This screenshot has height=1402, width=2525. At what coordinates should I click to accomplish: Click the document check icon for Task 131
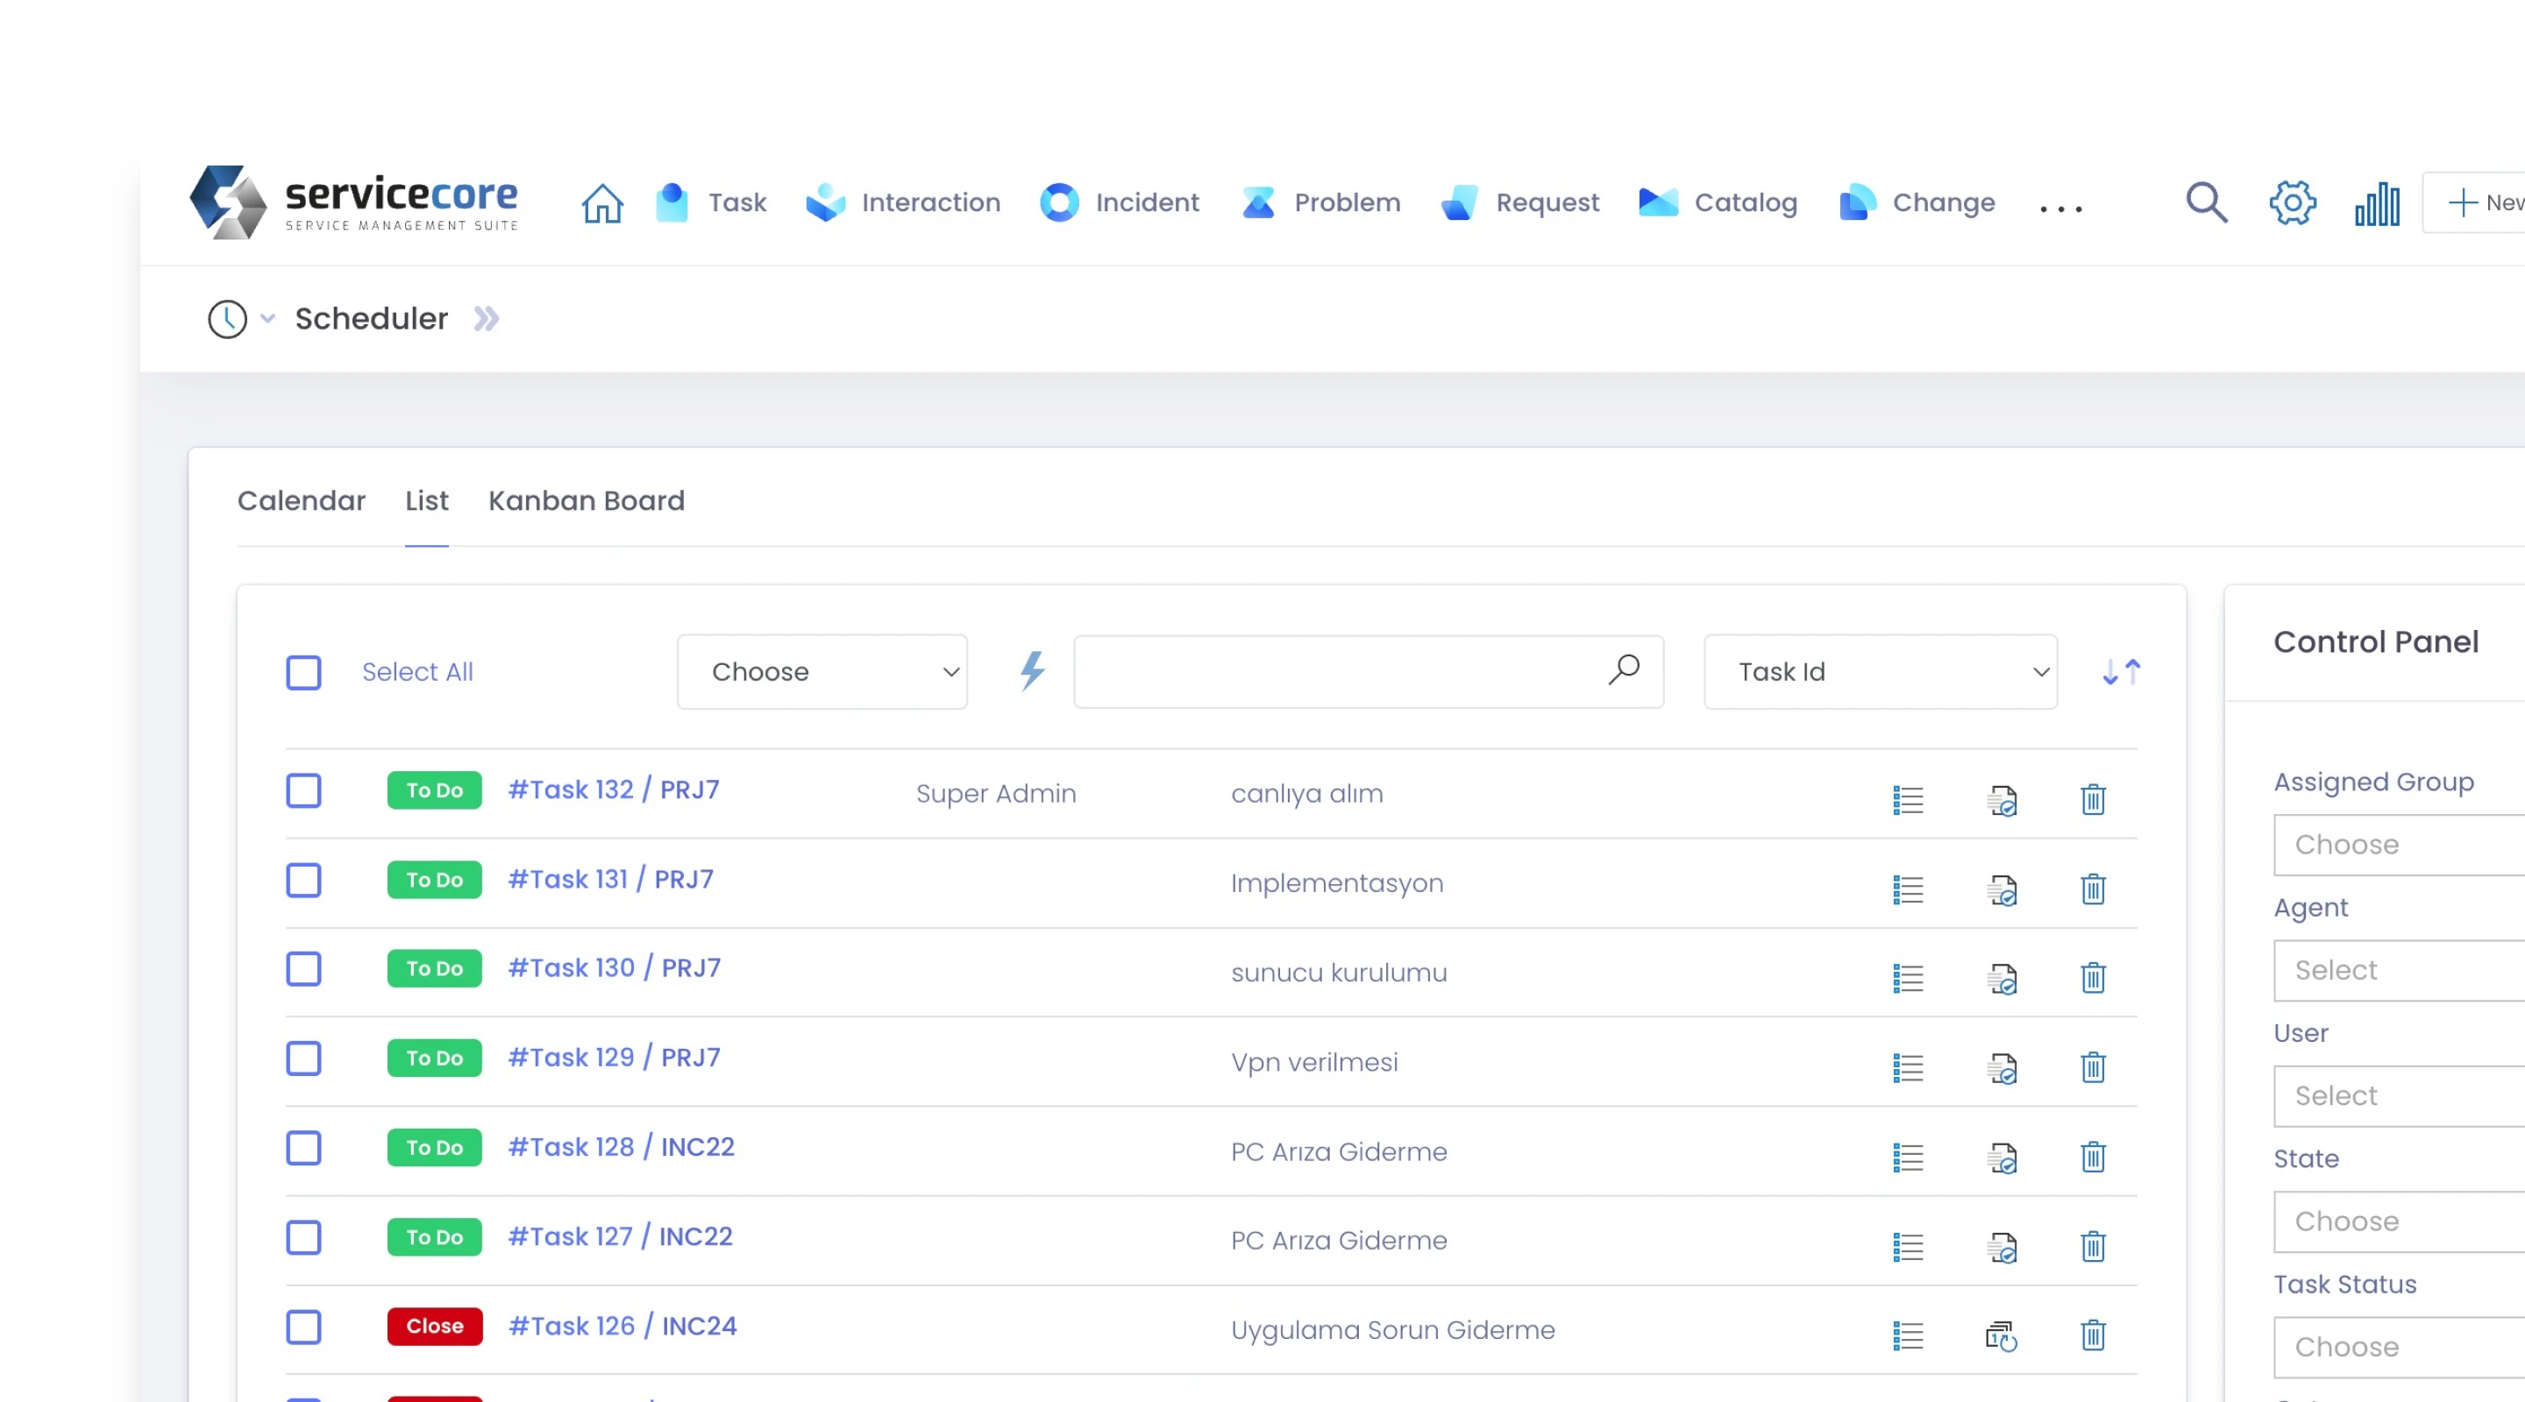point(2002,889)
